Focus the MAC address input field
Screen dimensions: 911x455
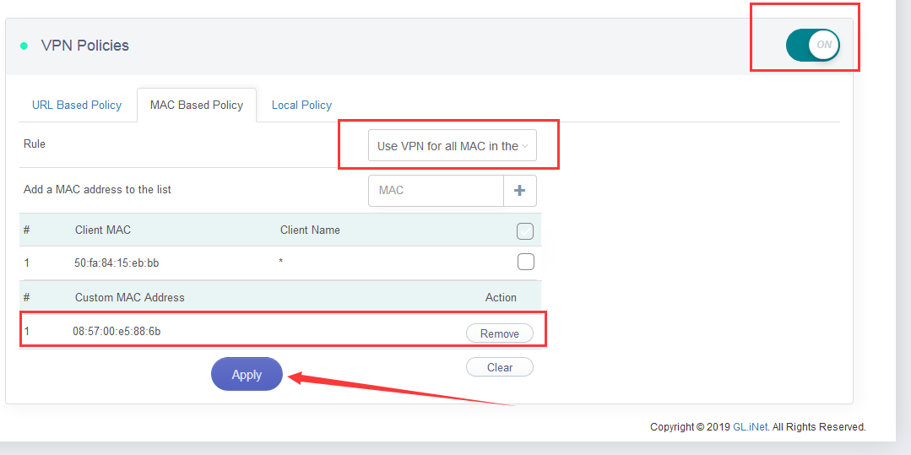436,191
